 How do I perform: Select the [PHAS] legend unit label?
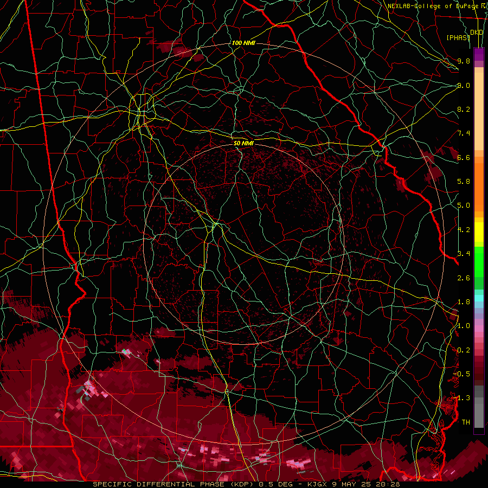click(458, 37)
